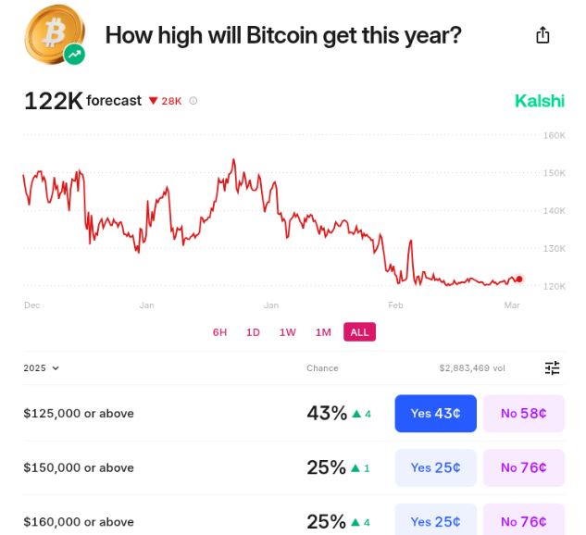Switch chart to 1W range
Image resolution: width=586 pixels, height=535 pixels.
[288, 332]
